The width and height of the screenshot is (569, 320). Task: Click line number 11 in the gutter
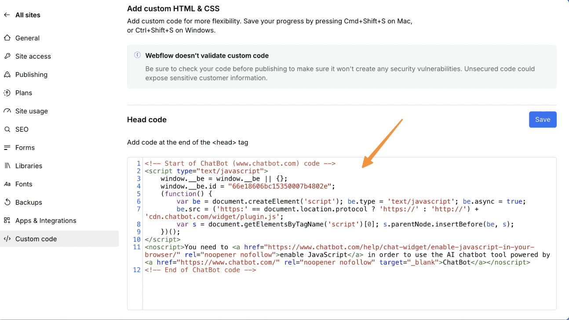tap(137, 247)
